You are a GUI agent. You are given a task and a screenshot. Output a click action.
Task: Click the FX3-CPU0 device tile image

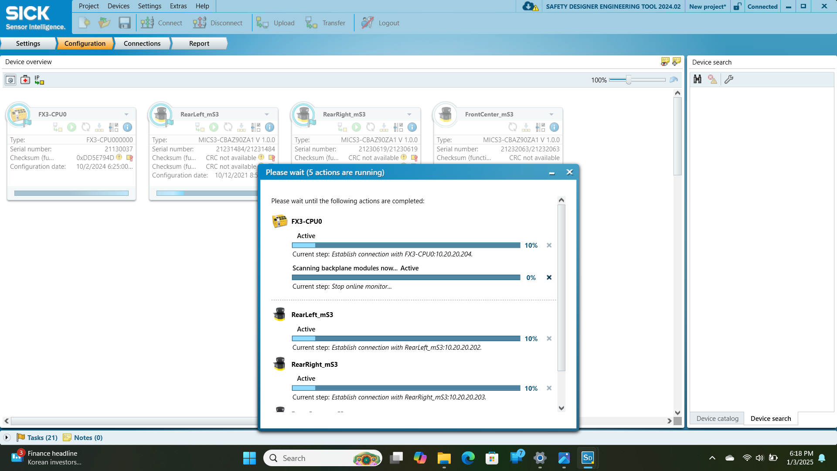pyautogui.click(x=19, y=115)
